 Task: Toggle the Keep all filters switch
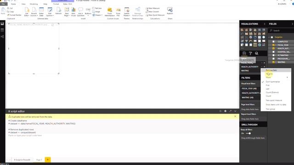click(248, 133)
